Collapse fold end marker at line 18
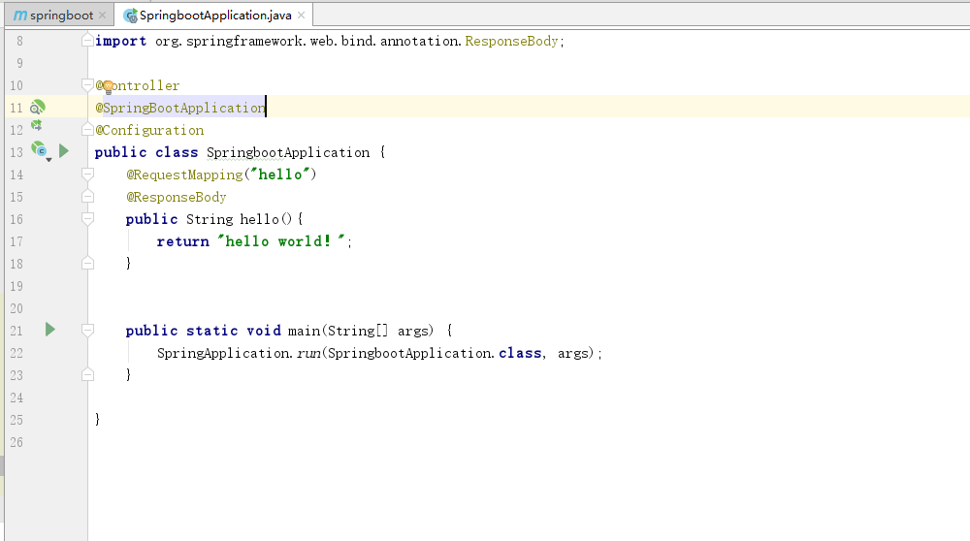This screenshot has height=541, width=970. (87, 264)
